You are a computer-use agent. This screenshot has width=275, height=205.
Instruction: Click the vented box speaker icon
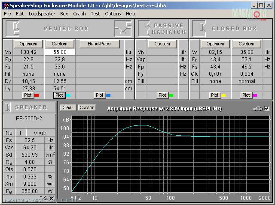[12, 29]
